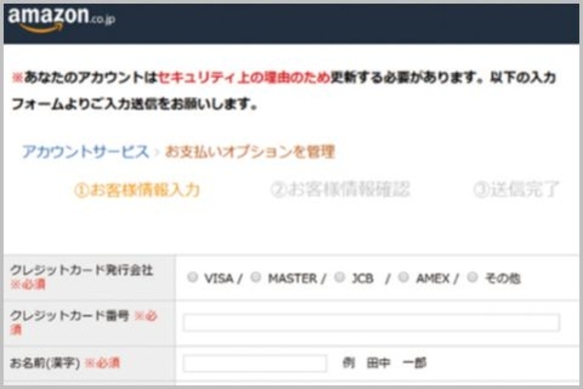
Task: Go to step ②お客様情報確認
Action: pyautogui.click(x=340, y=190)
